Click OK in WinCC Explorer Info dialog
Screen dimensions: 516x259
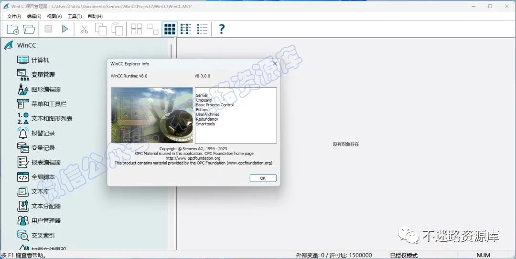click(263, 178)
